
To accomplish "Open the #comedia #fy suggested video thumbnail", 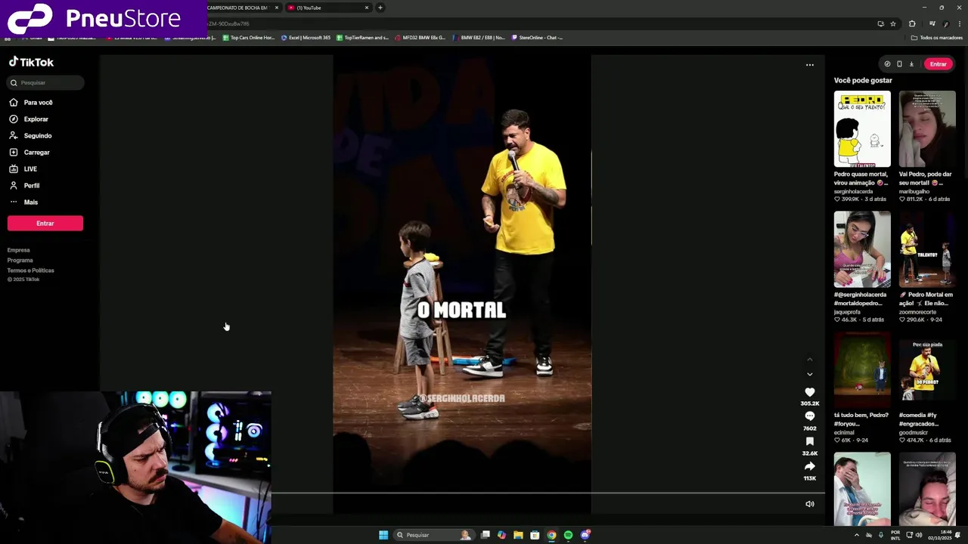I will point(927,370).
